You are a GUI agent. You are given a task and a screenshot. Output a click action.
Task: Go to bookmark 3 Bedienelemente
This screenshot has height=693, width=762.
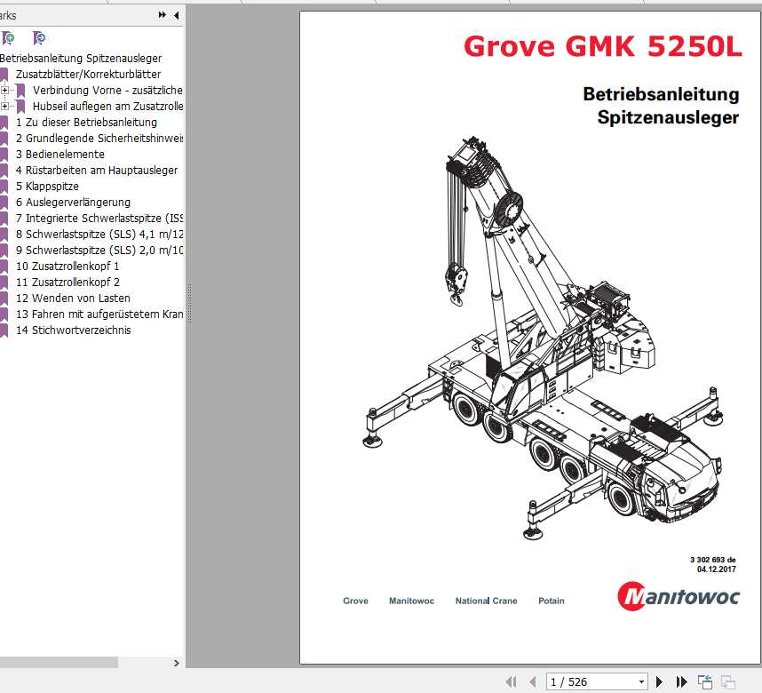coord(60,155)
